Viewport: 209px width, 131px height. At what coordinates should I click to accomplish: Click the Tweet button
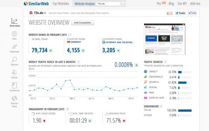180,13
